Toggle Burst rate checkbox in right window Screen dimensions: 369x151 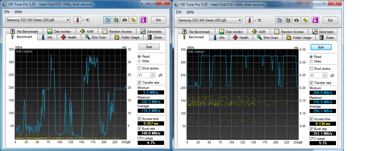311,129
